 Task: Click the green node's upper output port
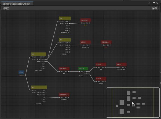click(x=87, y=72)
